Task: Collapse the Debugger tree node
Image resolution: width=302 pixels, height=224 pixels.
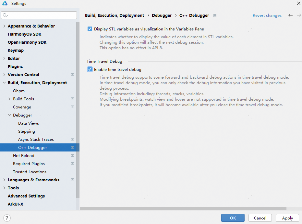Action: (x=9, y=115)
